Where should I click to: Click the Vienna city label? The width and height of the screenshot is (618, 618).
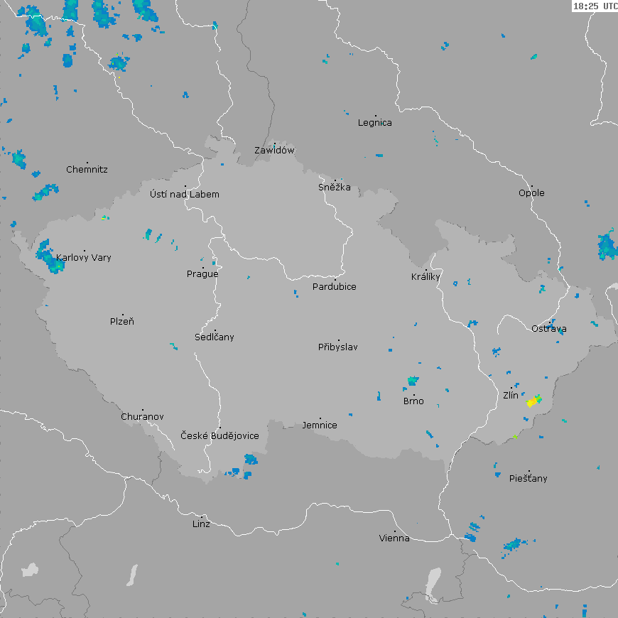(x=394, y=538)
